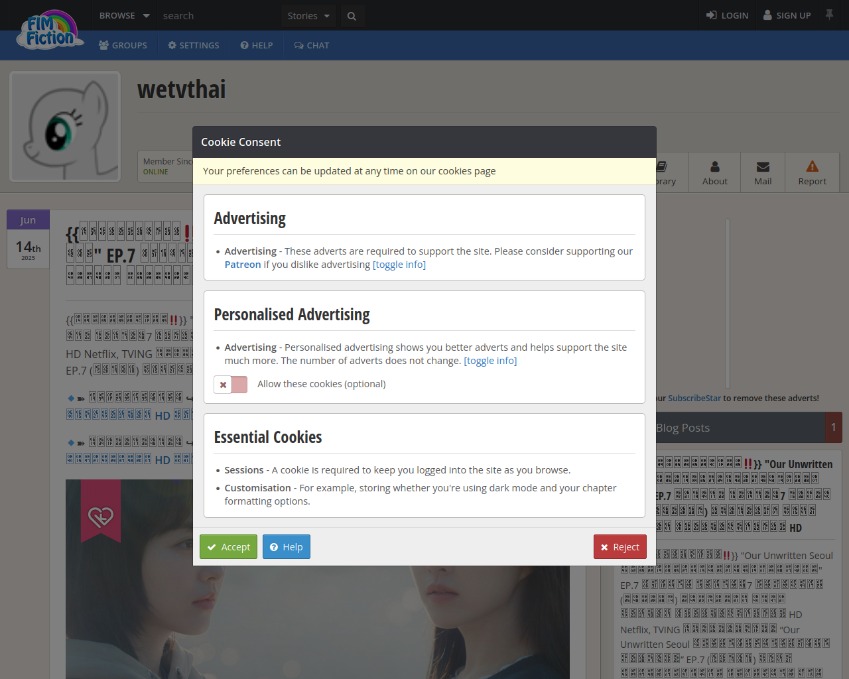Open the BROWSE dropdown menu
The height and width of the screenshot is (679, 849).
coord(124,15)
